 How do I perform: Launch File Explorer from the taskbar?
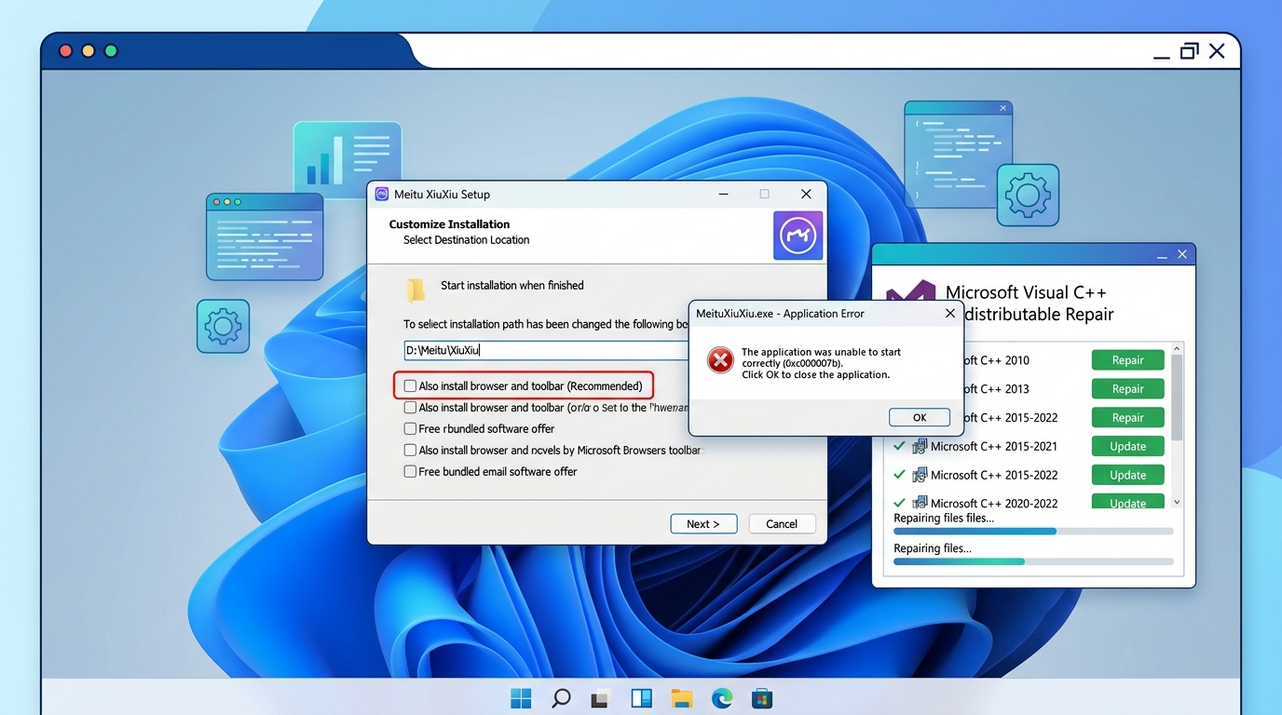coord(682,698)
